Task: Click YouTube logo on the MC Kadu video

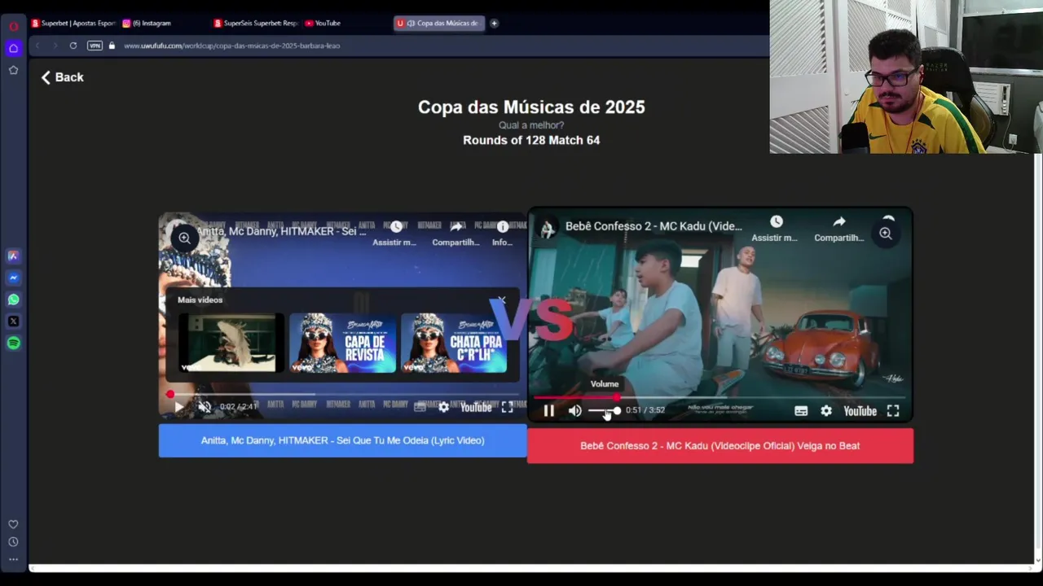Action: [x=860, y=411]
